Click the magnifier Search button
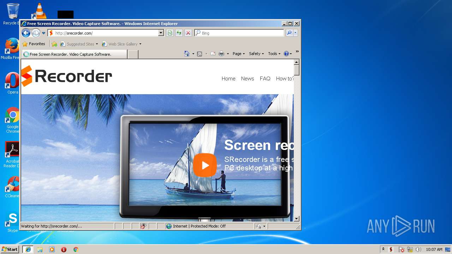The image size is (452, 254). (x=289, y=33)
